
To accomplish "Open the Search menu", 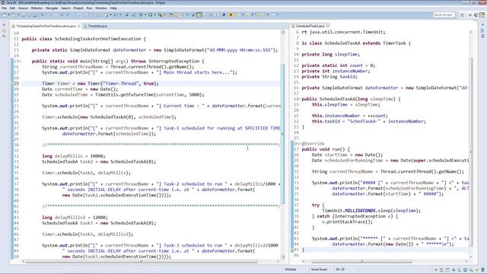I will coord(65,8).
